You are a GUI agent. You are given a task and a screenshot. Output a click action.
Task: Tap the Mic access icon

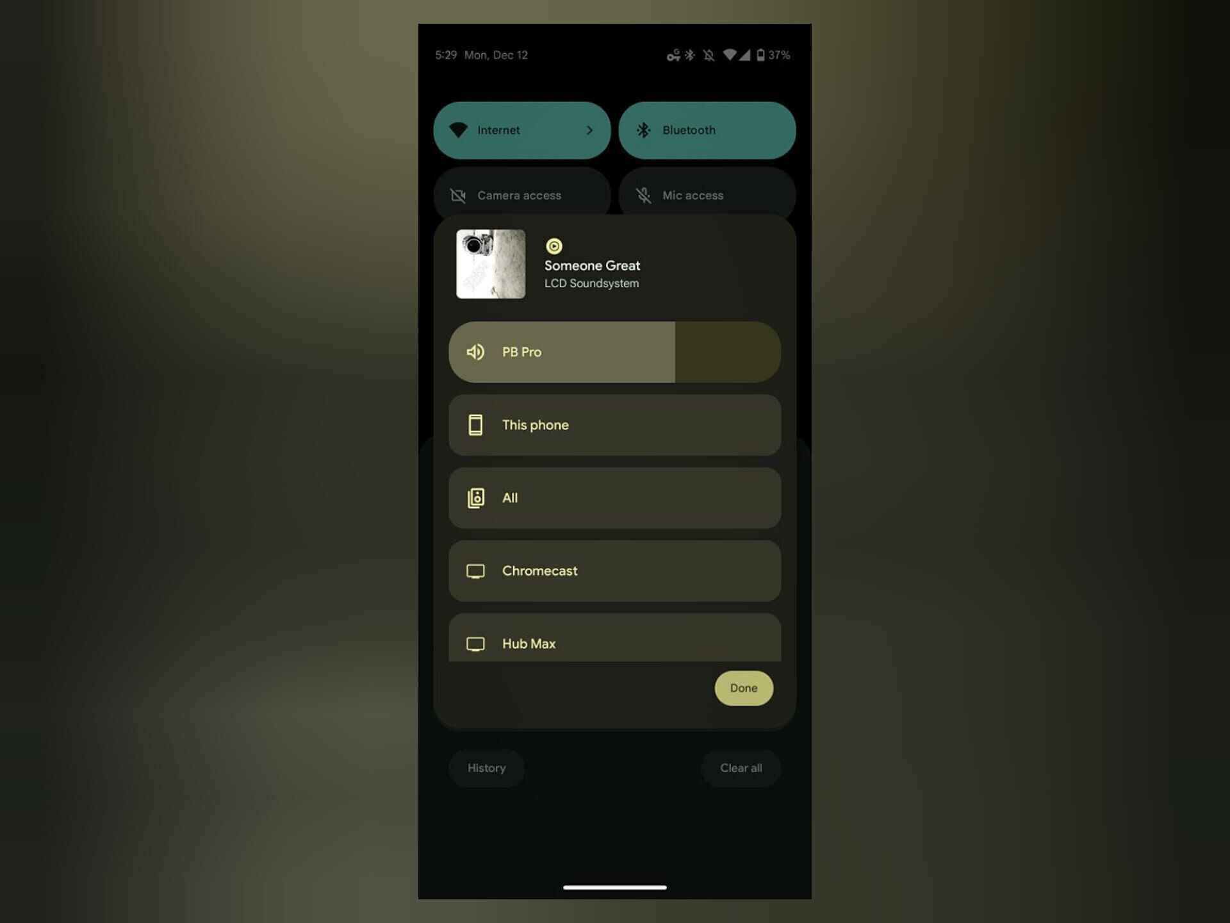click(x=642, y=194)
